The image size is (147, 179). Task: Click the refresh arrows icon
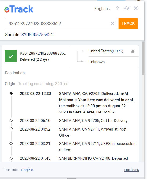pyautogui.click(x=126, y=9)
